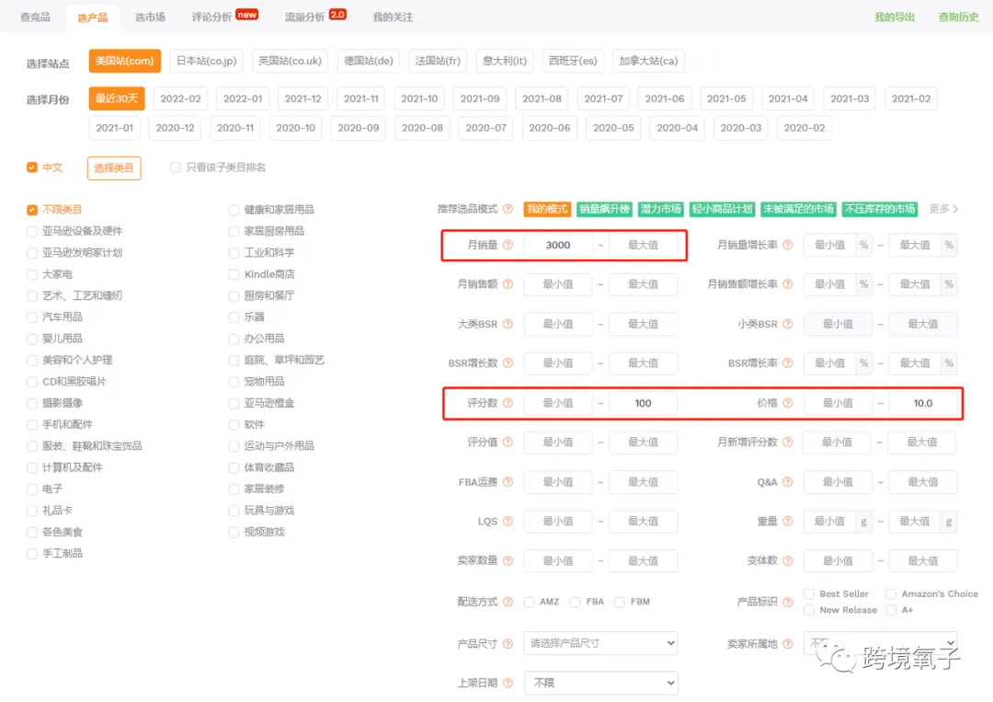Click help icon beside Q&A
The width and height of the screenshot is (993, 702).
tap(788, 482)
